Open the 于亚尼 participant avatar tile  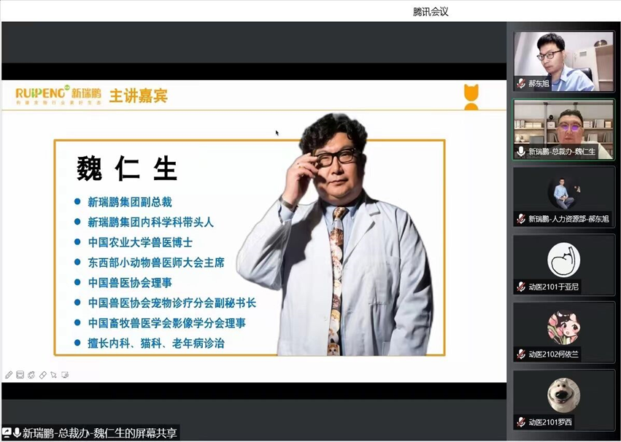563,264
